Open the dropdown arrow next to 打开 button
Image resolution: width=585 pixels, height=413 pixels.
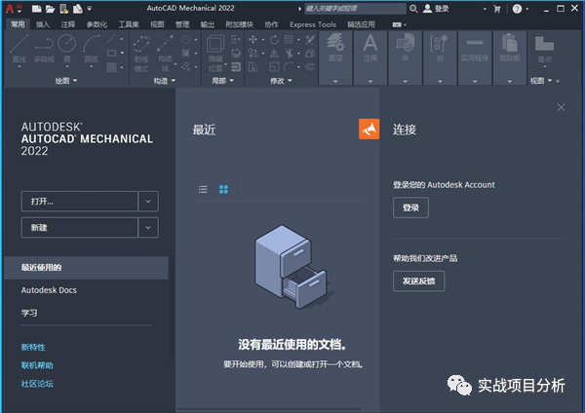click(148, 202)
